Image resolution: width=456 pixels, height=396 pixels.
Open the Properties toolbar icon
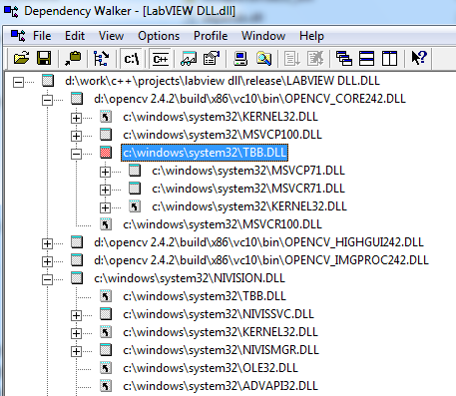pos(212,59)
